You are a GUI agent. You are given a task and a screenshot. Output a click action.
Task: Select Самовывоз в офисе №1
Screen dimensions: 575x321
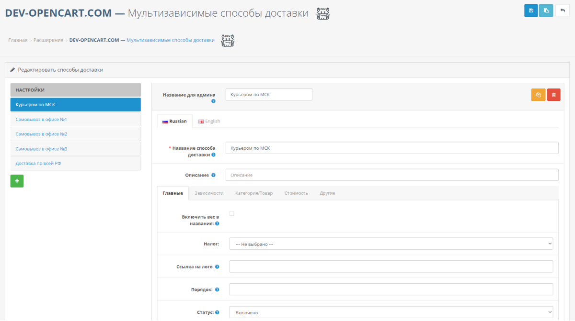(x=76, y=120)
